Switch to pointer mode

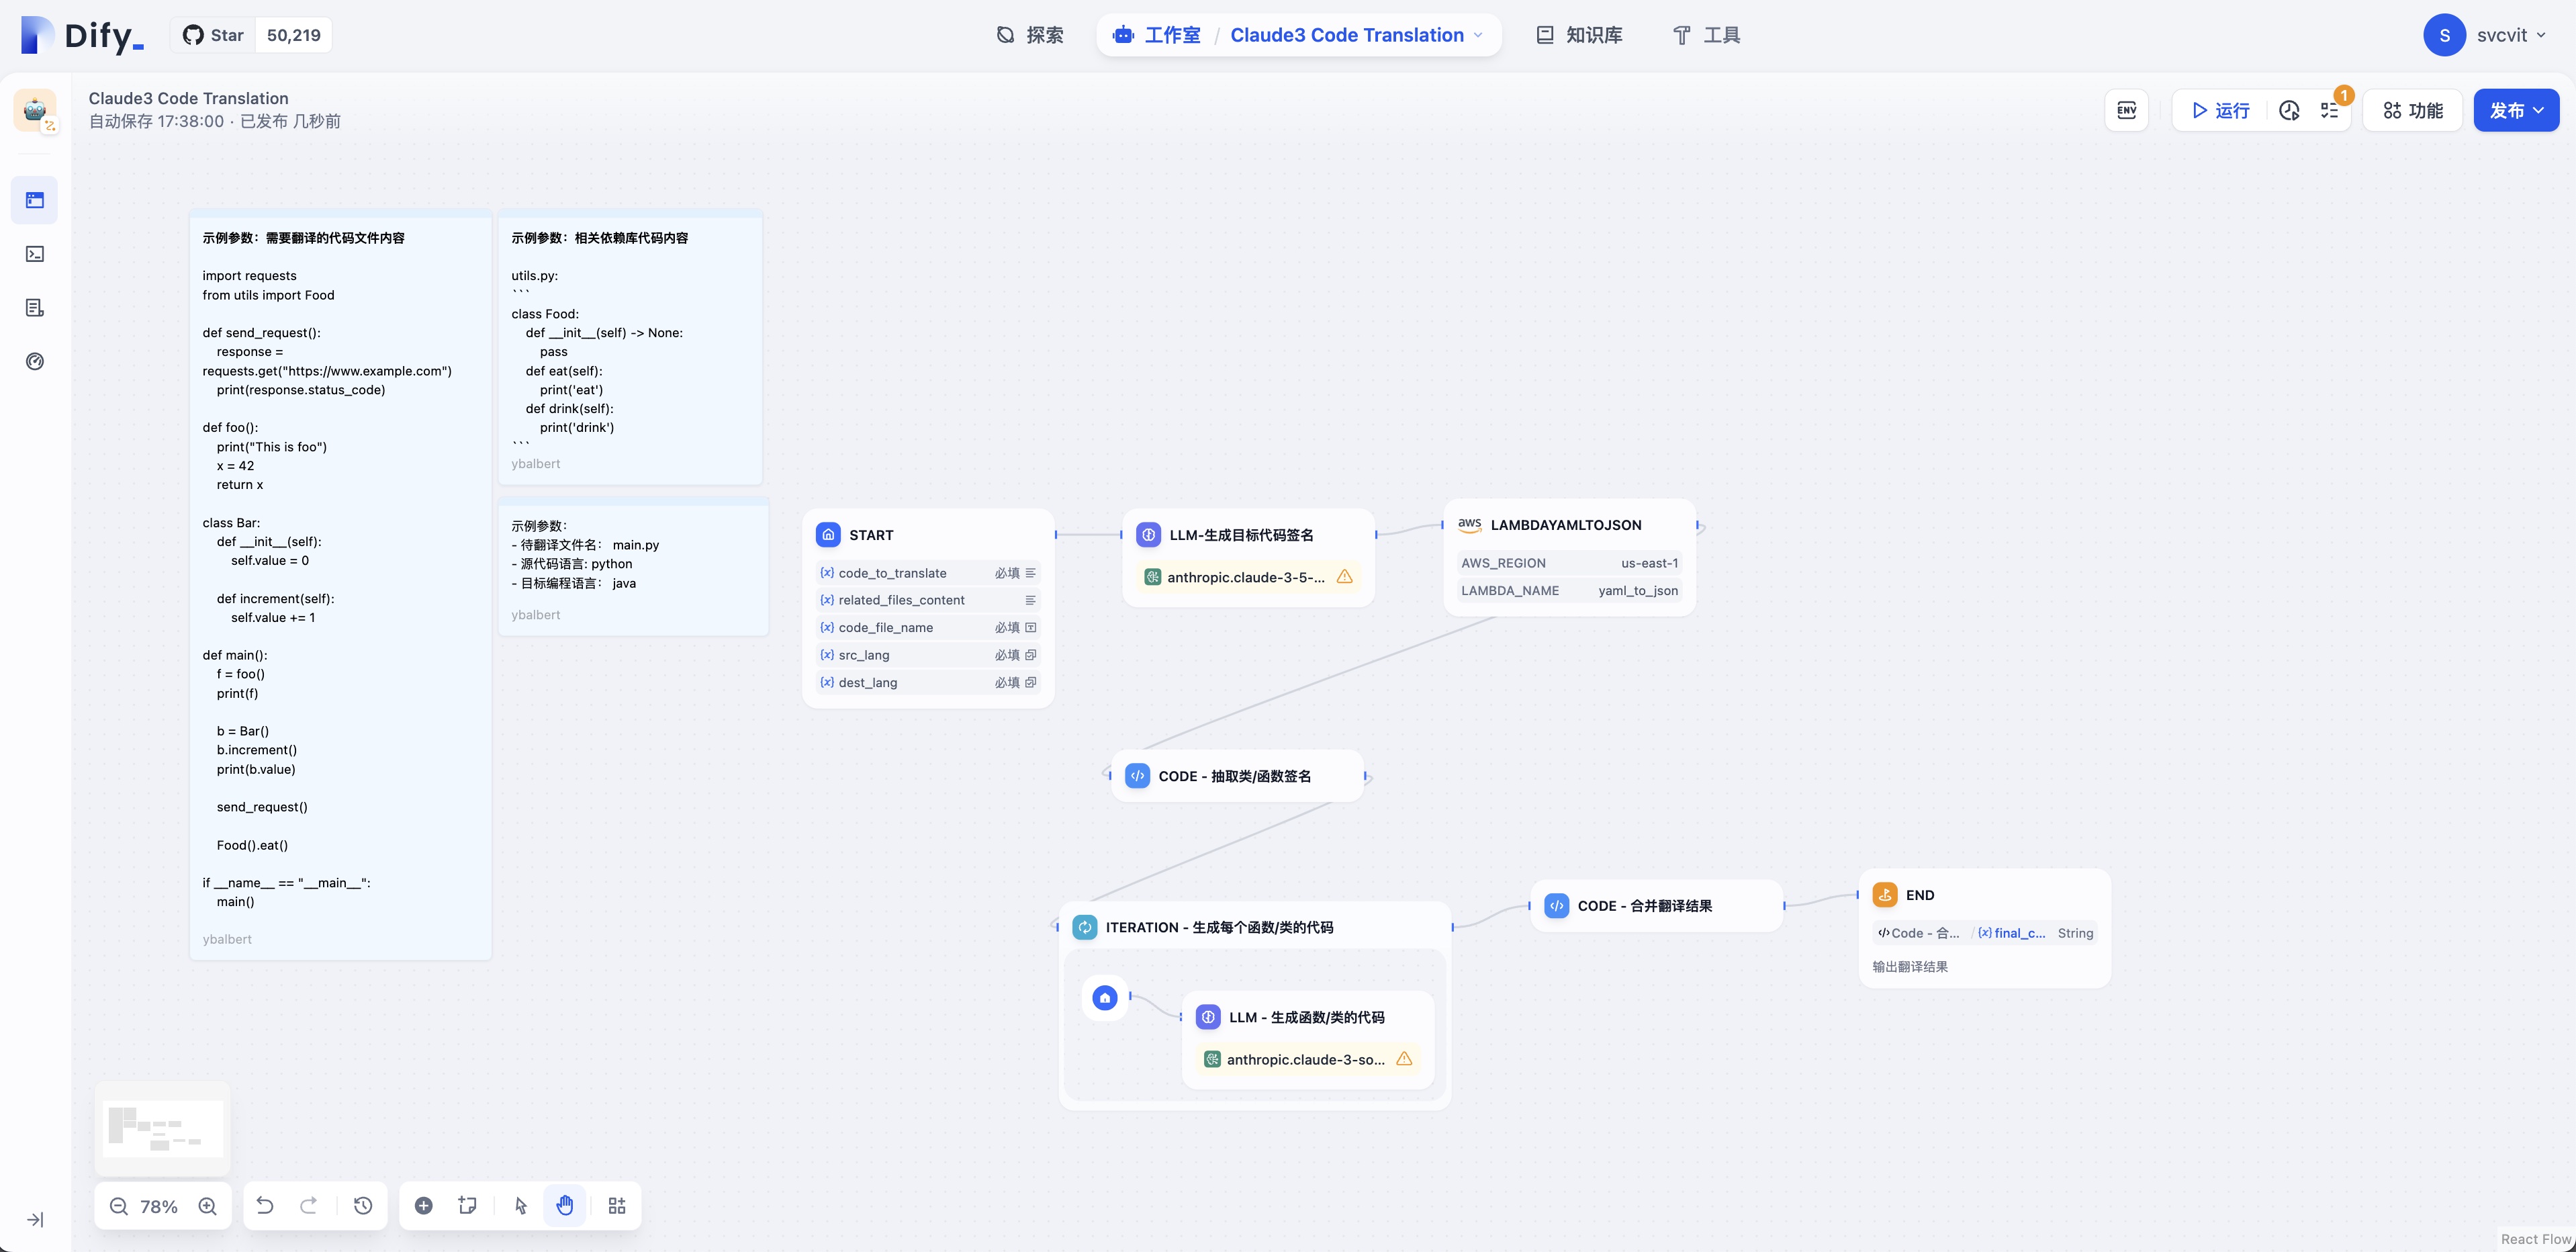point(521,1206)
